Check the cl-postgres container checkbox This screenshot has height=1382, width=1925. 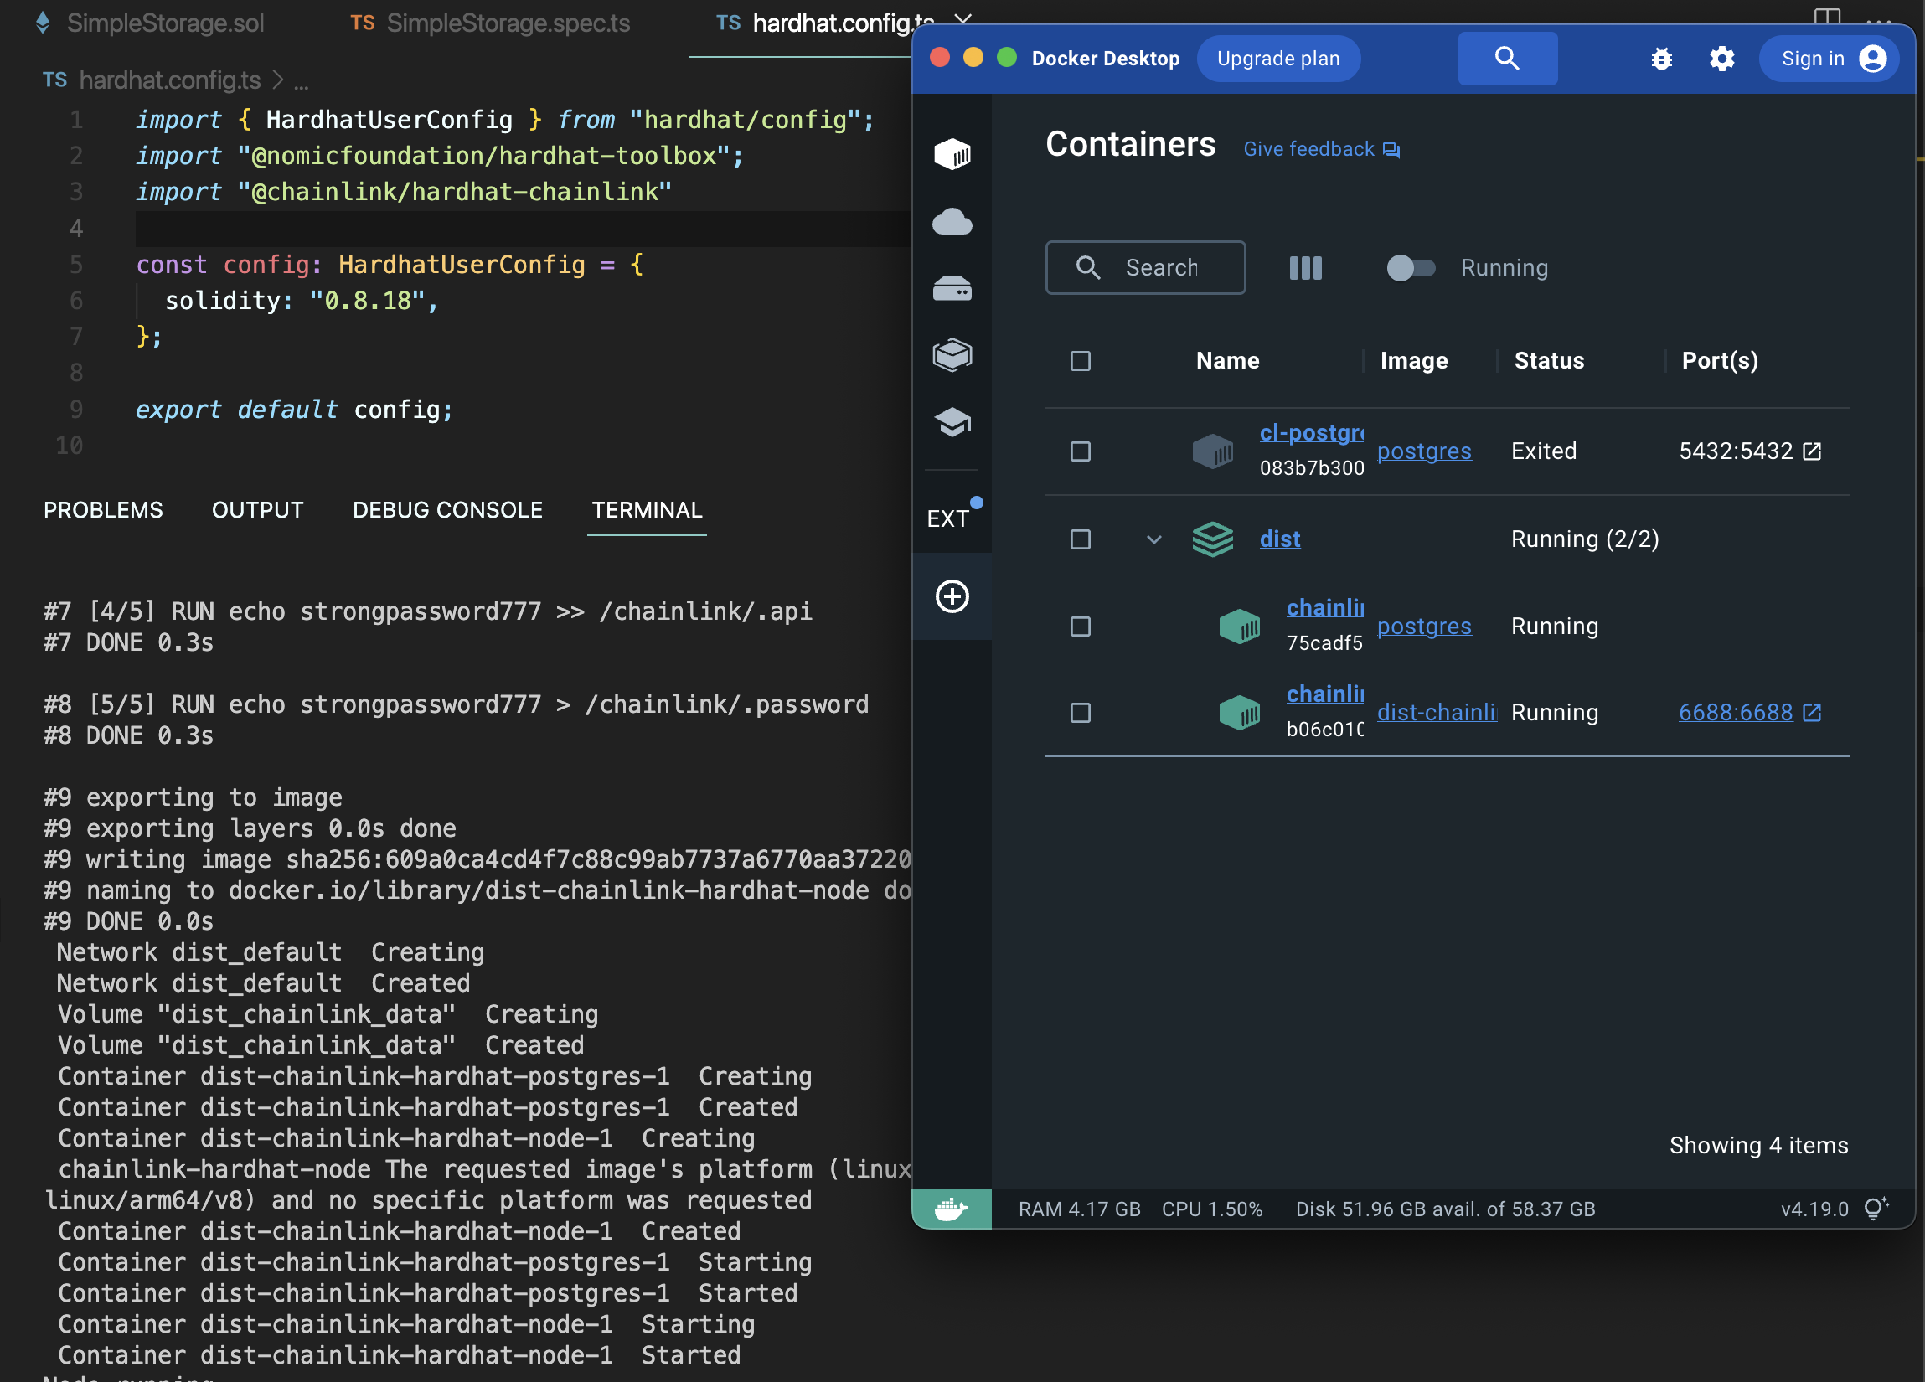click(1080, 451)
